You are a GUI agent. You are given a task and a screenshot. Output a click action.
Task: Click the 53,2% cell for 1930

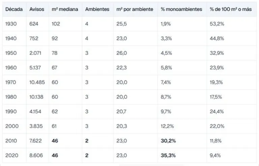pos(217,24)
